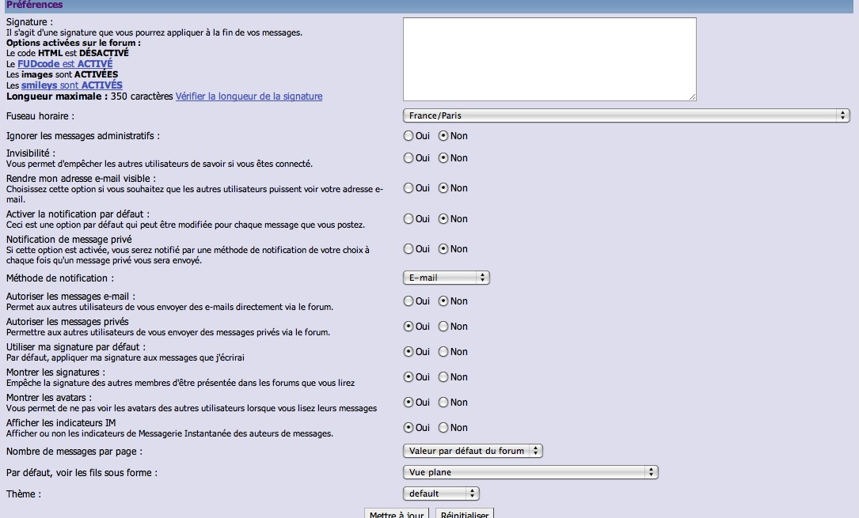This screenshot has height=518, width=859.
Task: Select Non for Afficher les indicateurs IM
Action: pyautogui.click(x=443, y=428)
